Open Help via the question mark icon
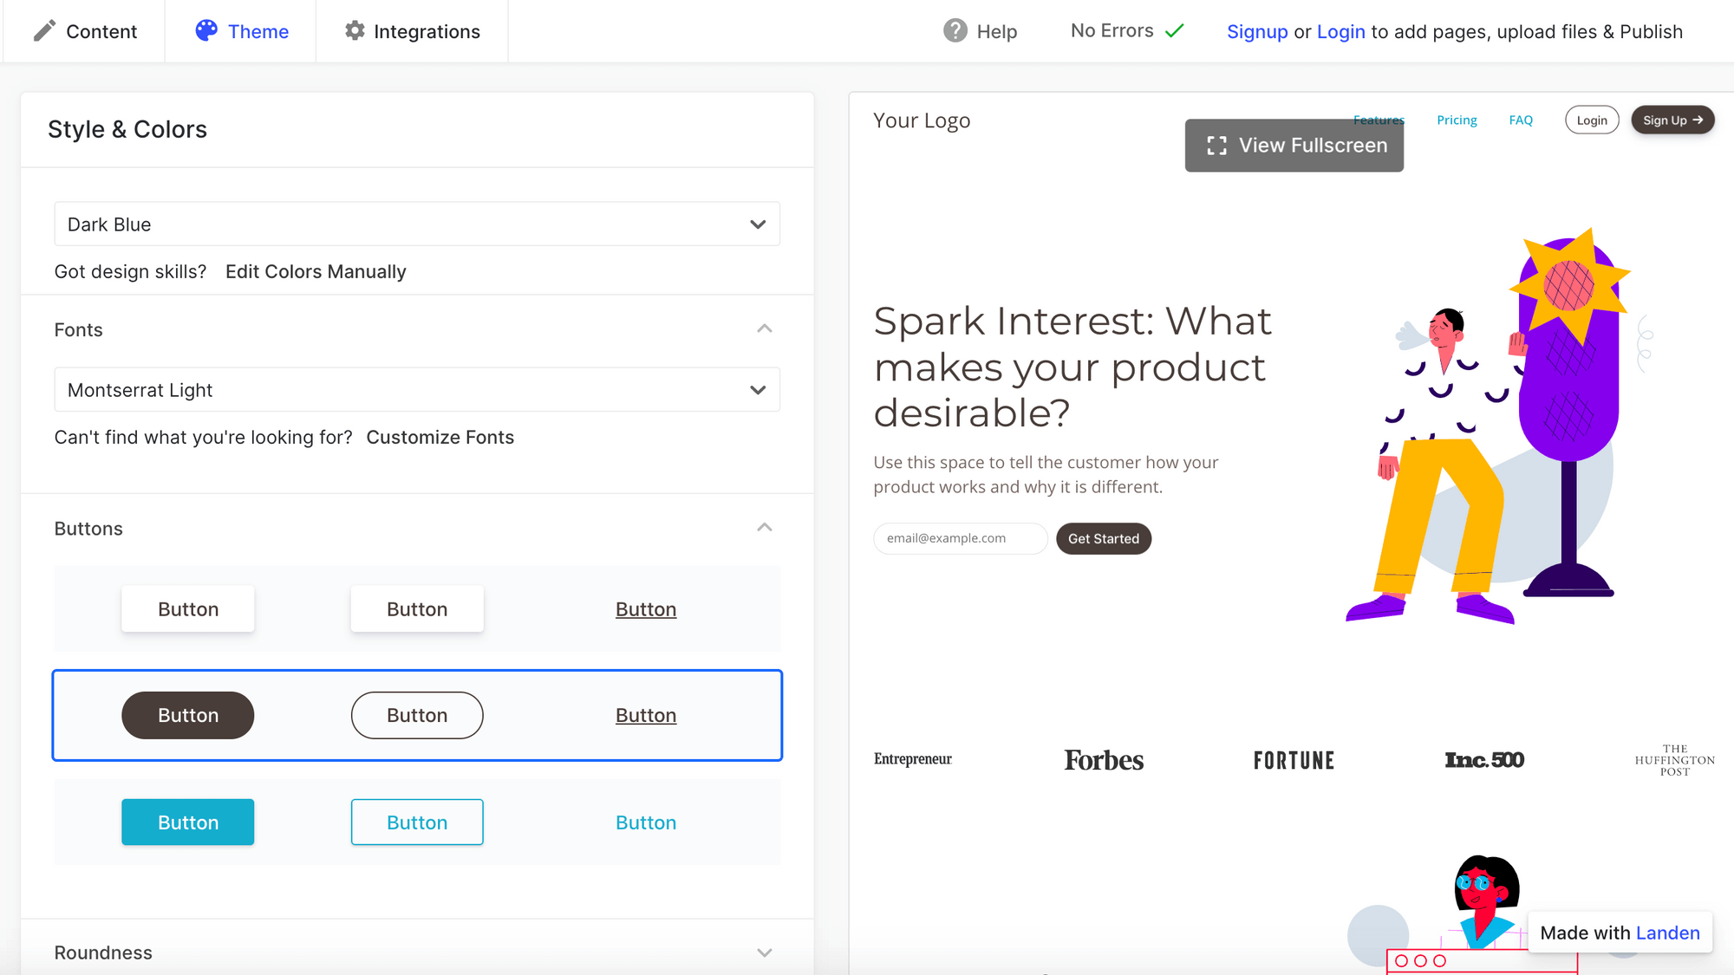Image resolution: width=1734 pixels, height=975 pixels. pos(955,30)
